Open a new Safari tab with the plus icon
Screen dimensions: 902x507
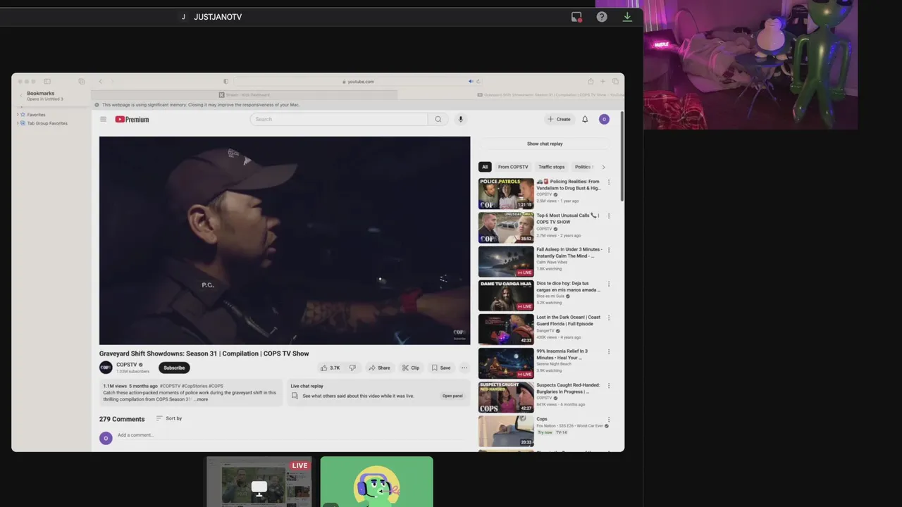coord(603,81)
